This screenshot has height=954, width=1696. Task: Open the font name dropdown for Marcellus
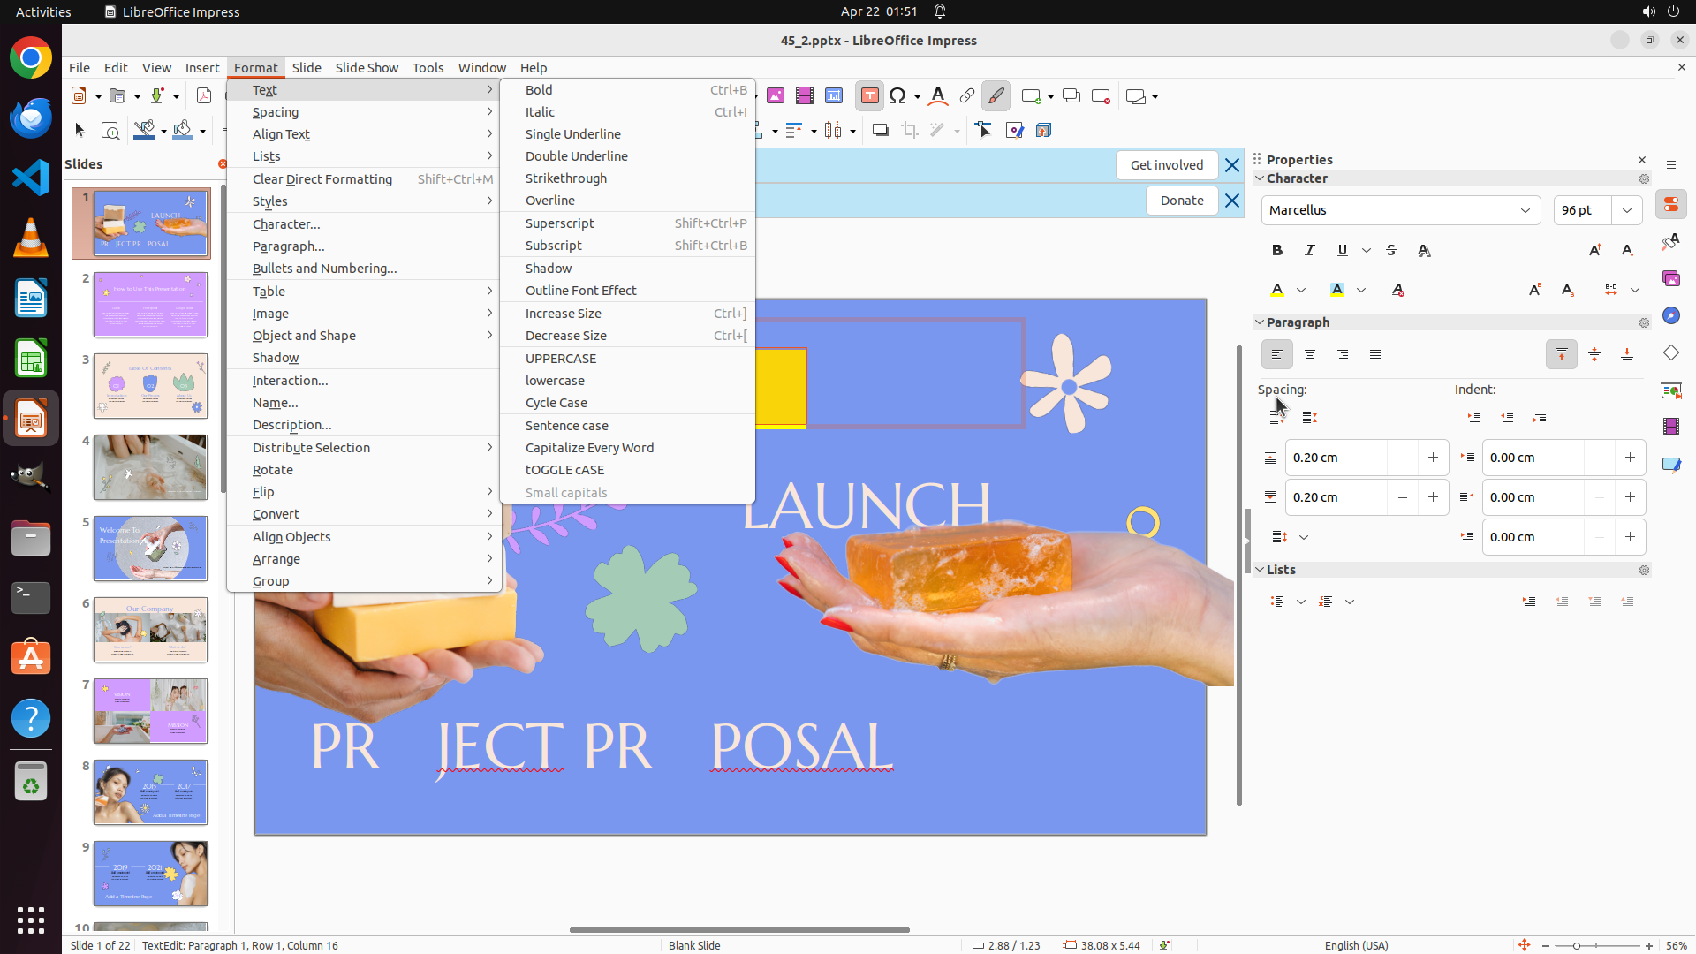point(1526,210)
